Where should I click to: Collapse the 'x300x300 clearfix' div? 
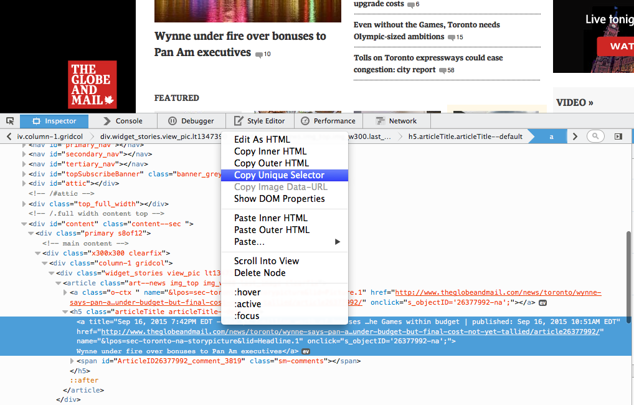point(37,253)
